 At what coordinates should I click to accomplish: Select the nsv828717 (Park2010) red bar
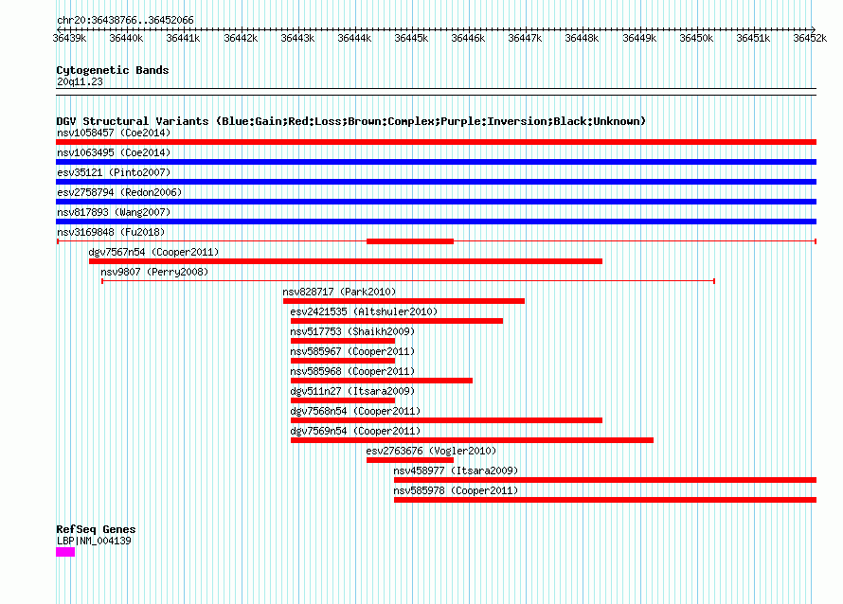pyautogui.click(x=404, y=301)
